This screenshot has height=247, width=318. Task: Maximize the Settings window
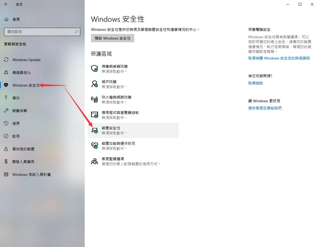[x=300, y=4]
